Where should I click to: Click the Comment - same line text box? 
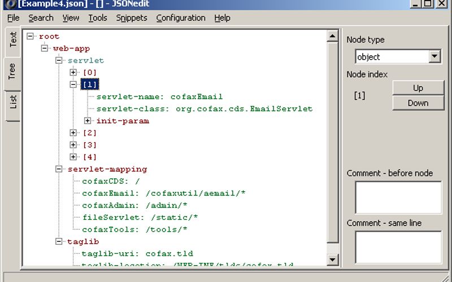pyautogui.click(x=398, y=247)
